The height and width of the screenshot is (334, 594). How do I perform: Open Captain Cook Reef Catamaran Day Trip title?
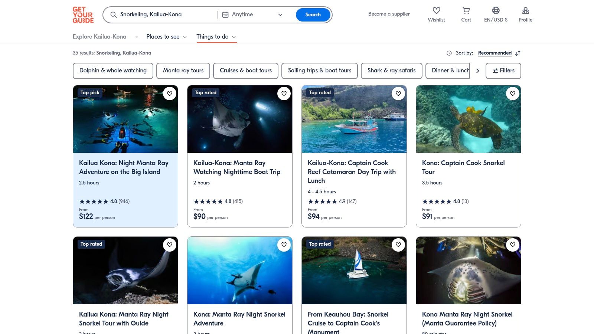[x=352, y=172]
